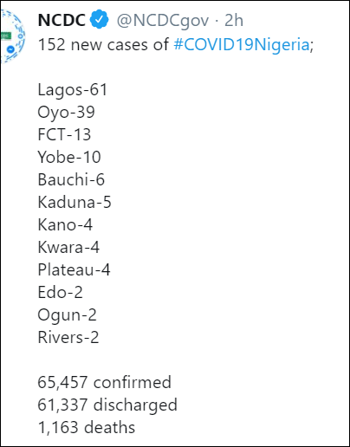Select the Kaduna-5 line
Screen dimensions: 350x447
(75, 202)
